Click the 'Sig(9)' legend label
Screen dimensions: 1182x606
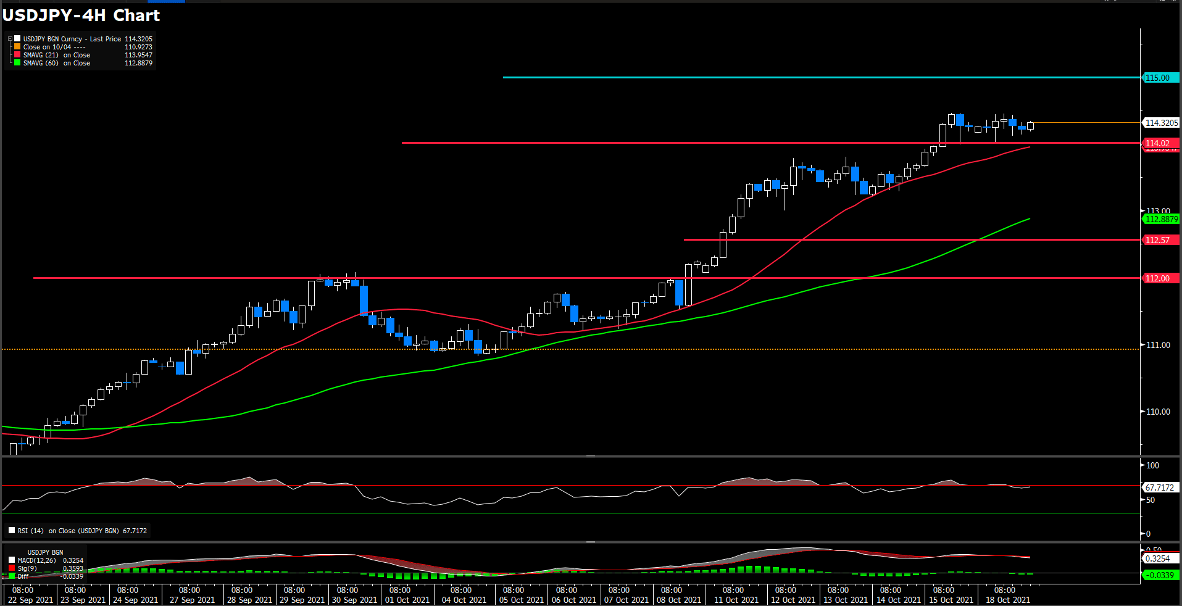tap(27, 568)
